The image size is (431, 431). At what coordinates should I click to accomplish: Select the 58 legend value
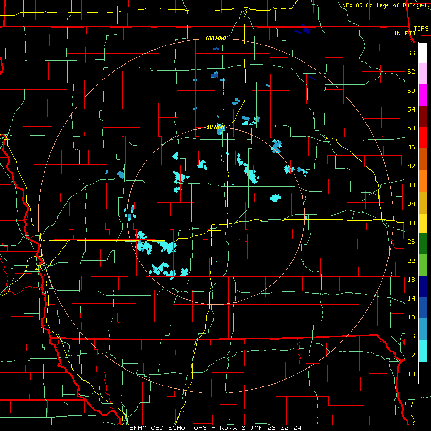[x=411, y=91]
